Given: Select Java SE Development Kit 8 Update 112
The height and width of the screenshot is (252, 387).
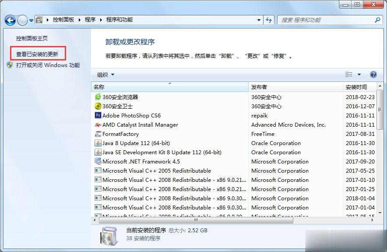Looking at the screenshot, I should coord(162,152).
